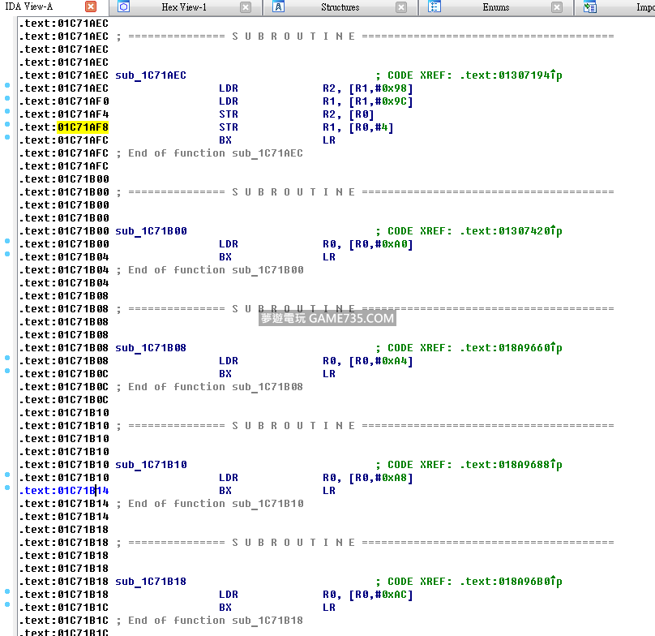655x636 pixels.
Task: Close the Hex View-1 tab
Action: 246,7
